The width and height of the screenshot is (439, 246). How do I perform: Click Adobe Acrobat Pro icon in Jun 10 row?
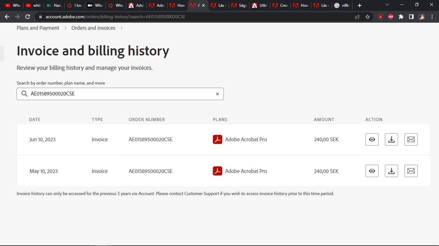(x=218, y=139)
